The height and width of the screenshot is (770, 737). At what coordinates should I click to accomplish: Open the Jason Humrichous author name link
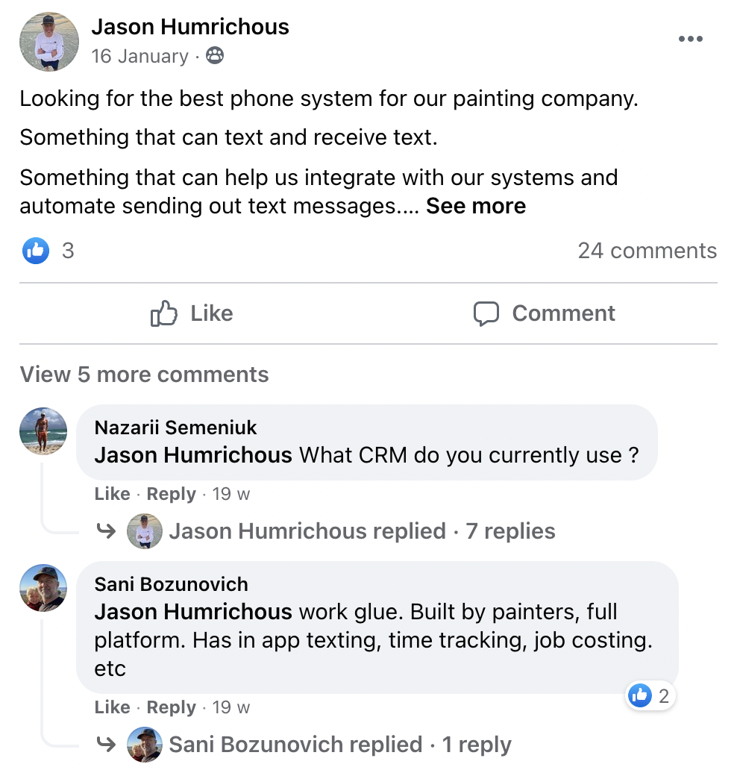pos(190,27)
